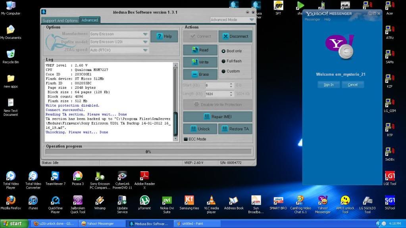Click the Unlock button
Screen dimensions: 406x228
(x=200, y=129)
